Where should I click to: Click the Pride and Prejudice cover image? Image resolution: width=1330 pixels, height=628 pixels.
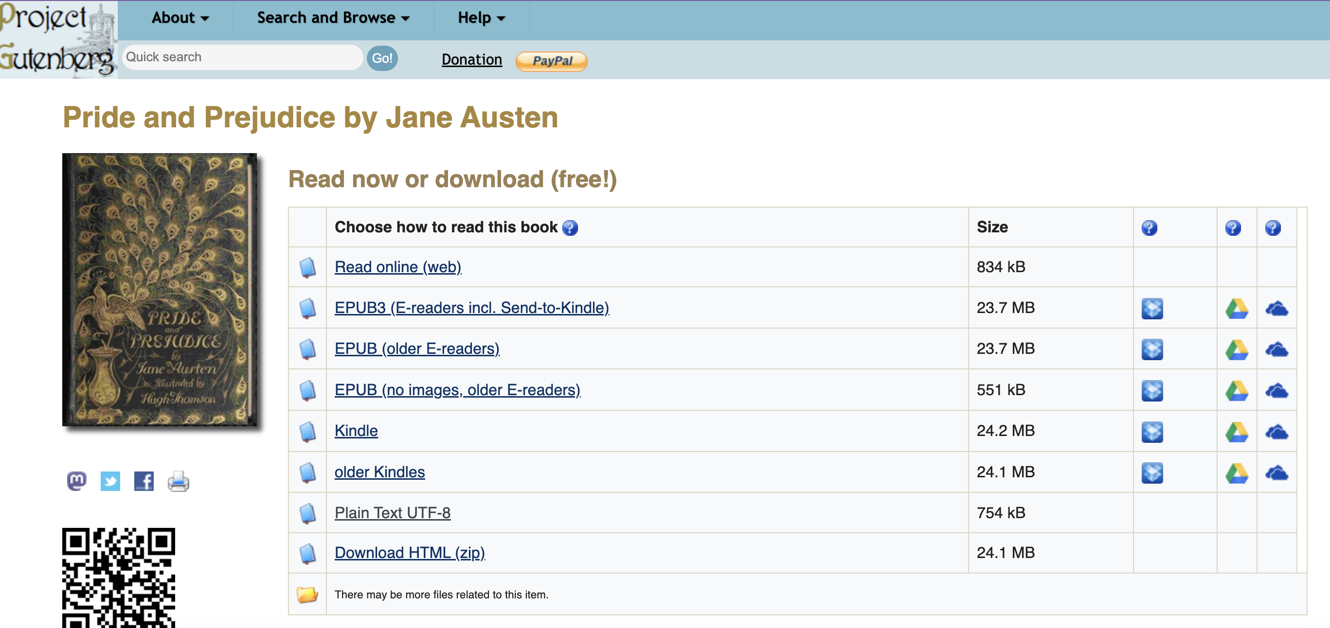tap(159, 290)
